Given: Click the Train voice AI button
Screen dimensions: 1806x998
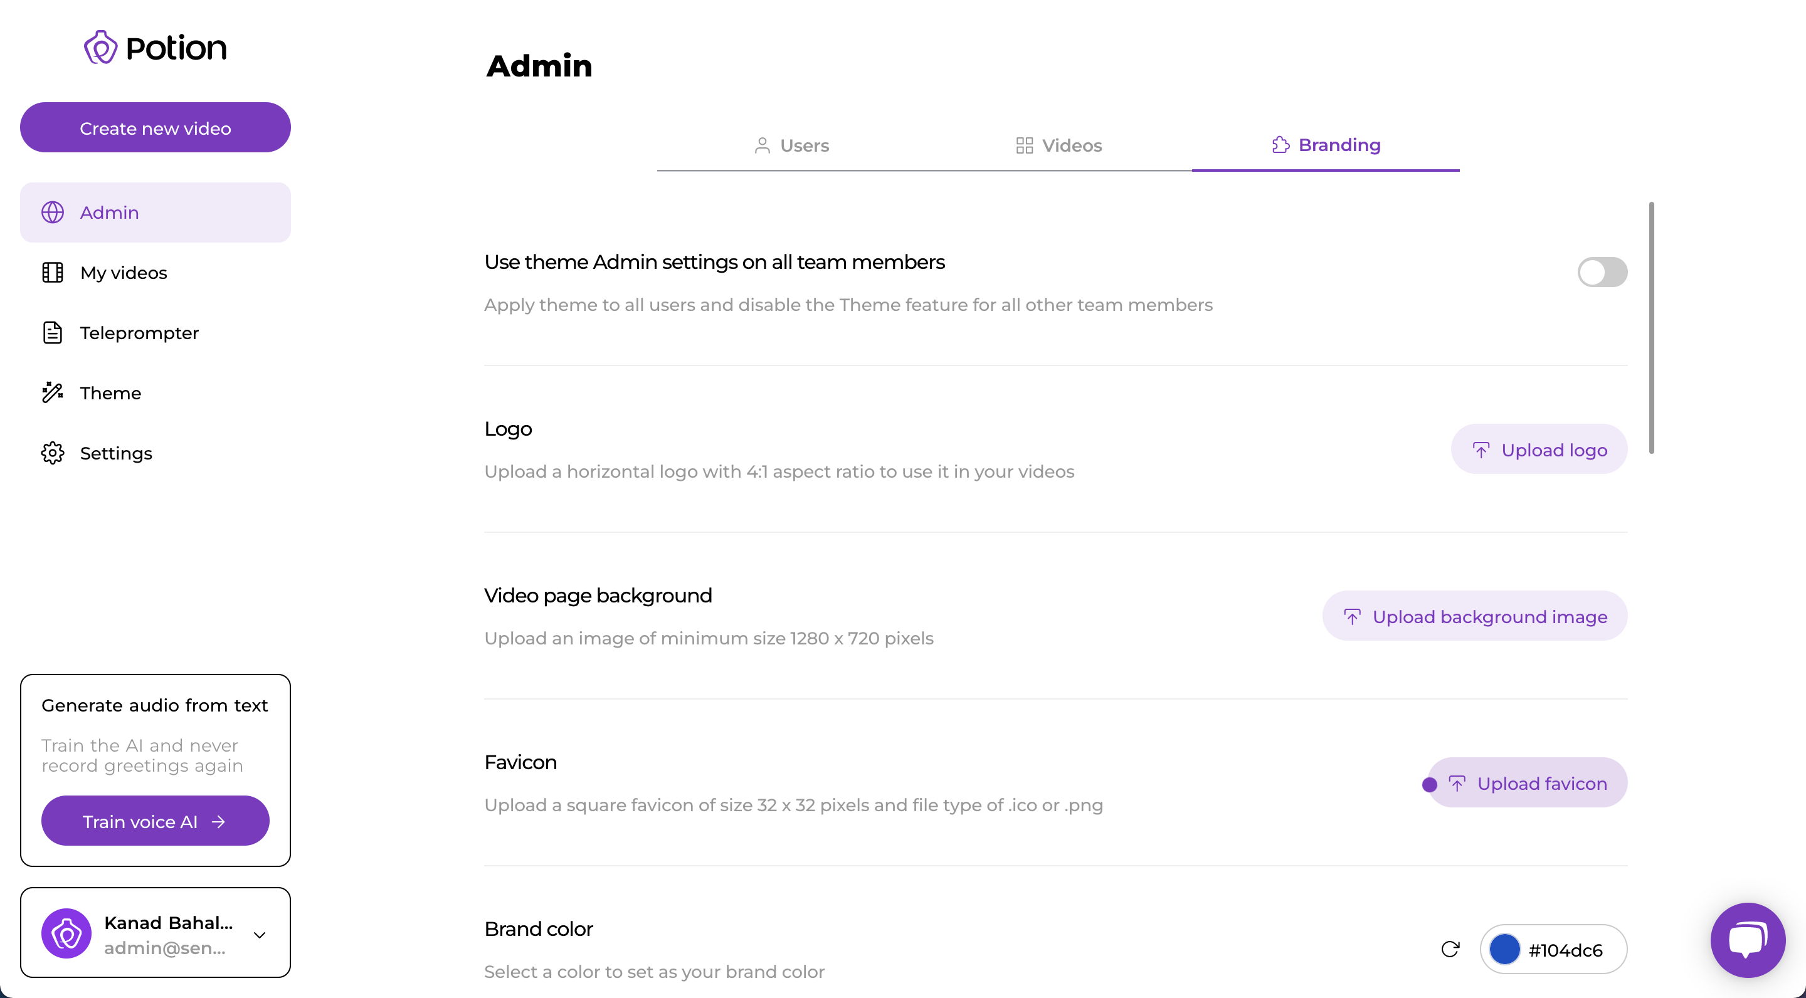Looking at the screenshot, I should pyautogui.click(x=156, y=821).
